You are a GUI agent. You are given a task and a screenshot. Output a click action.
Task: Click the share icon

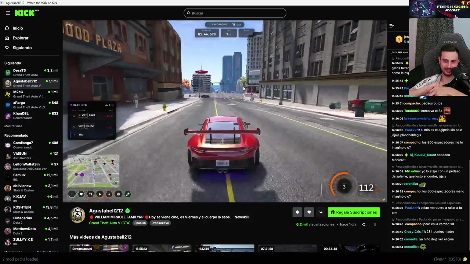pos(363,224)
